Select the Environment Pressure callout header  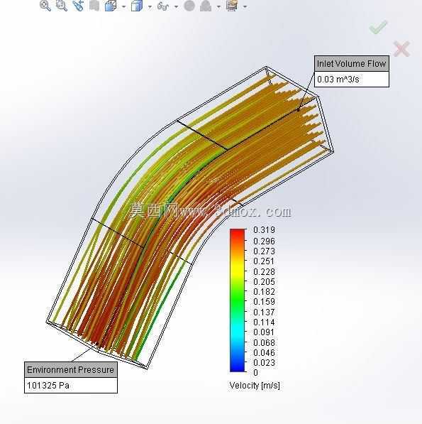click(x=71, y=369)
